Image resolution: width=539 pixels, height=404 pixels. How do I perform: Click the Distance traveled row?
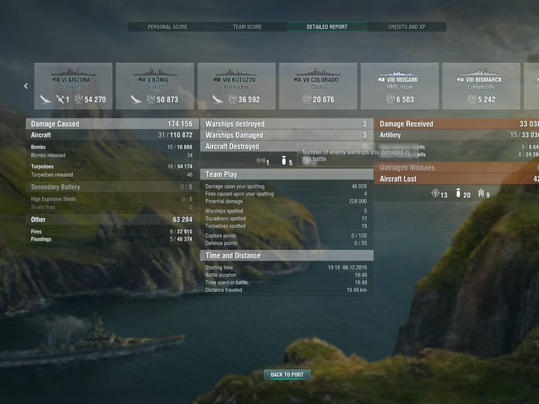[287, 290]
